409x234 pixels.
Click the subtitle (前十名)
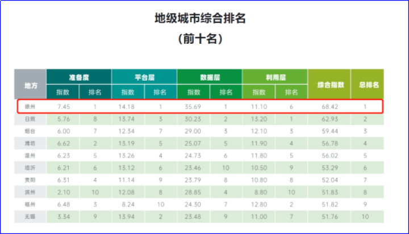[x=200, y=39]
